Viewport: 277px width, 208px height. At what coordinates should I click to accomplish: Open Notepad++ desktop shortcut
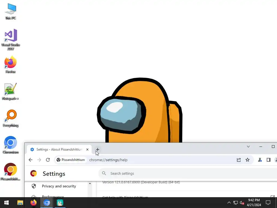pyautogui.click(x=11, y=92)
